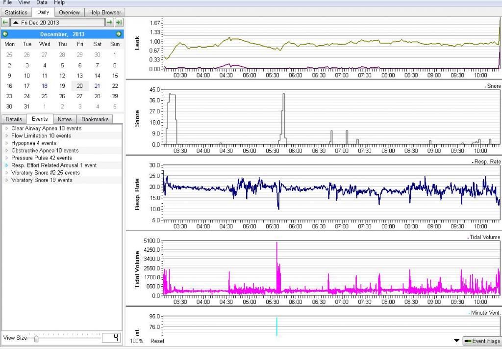This screenshot has height=349, width=502.
Task: Open the Help Browser tab
Action: 105,12
